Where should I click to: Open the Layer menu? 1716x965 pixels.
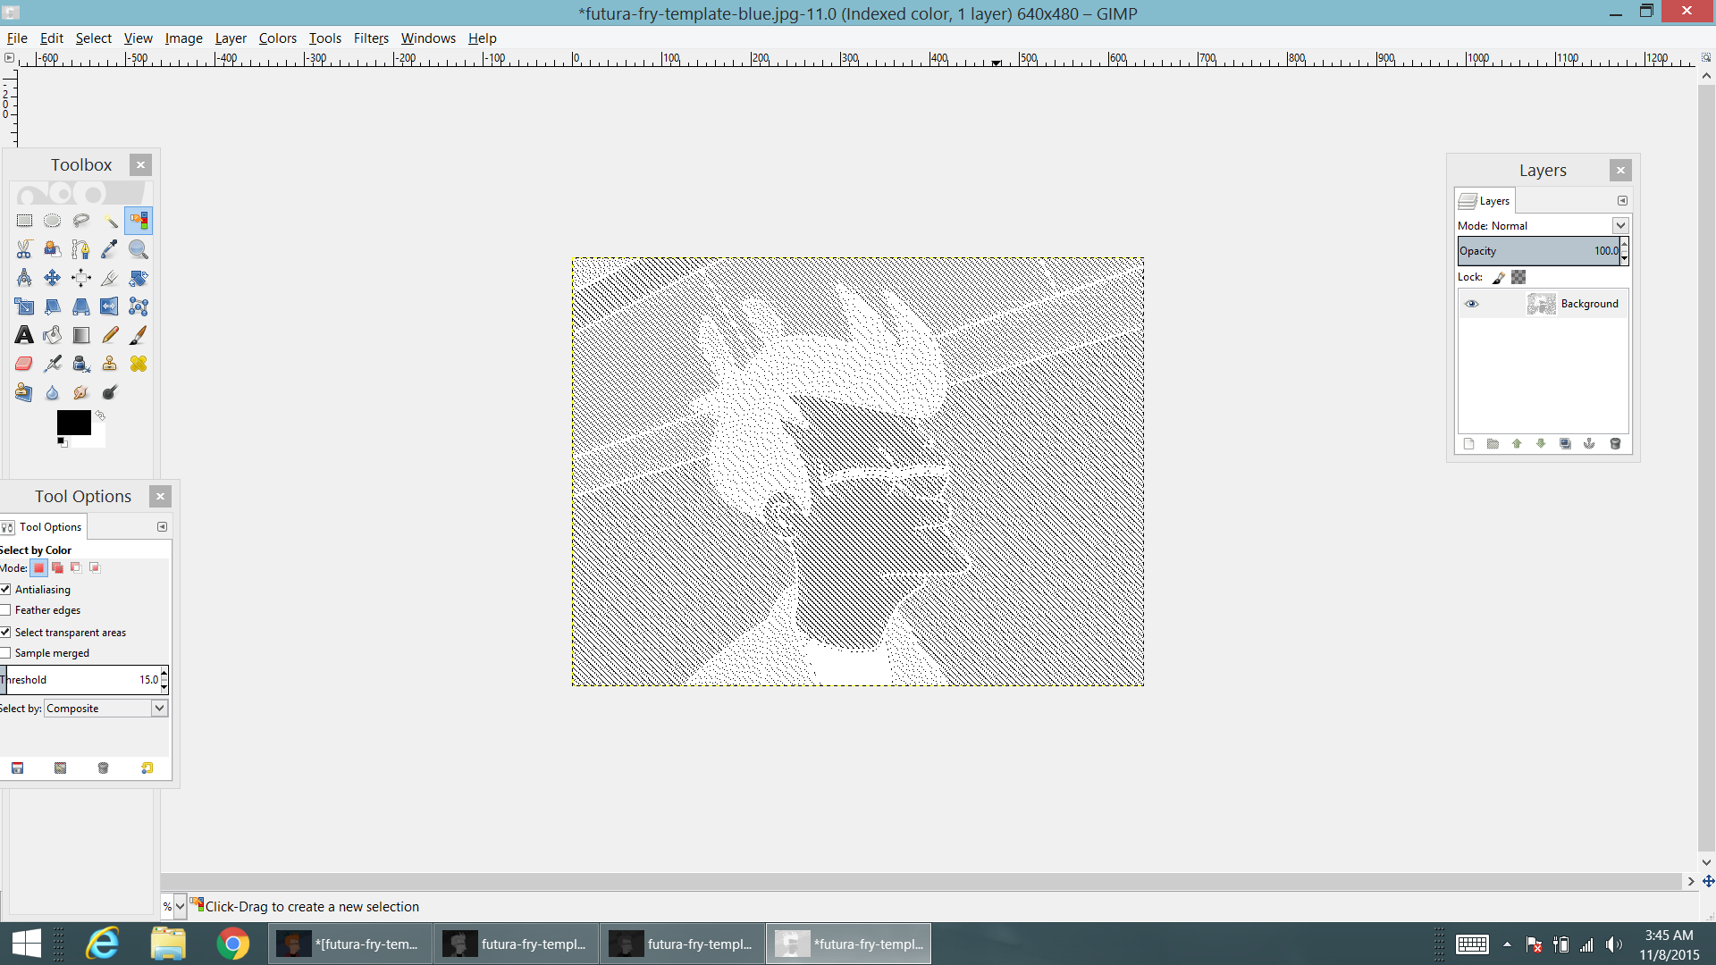click(231, 38)
